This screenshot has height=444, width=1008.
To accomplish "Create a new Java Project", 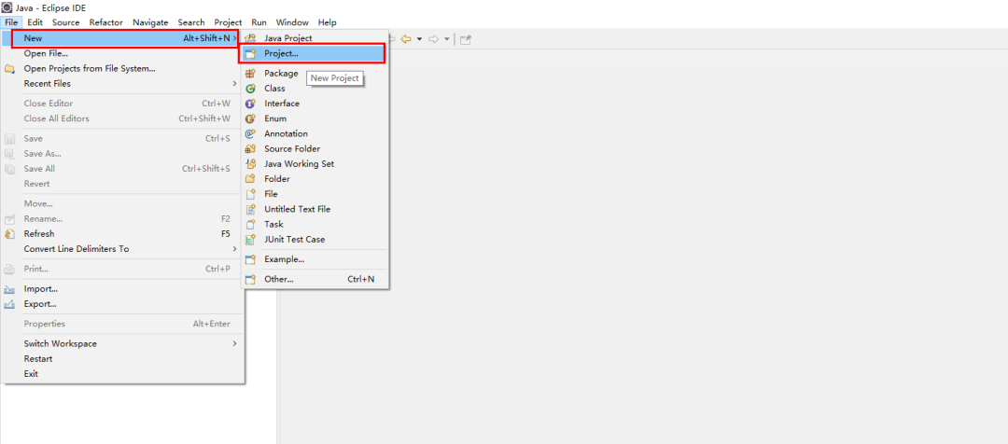I will click(315, 38).
